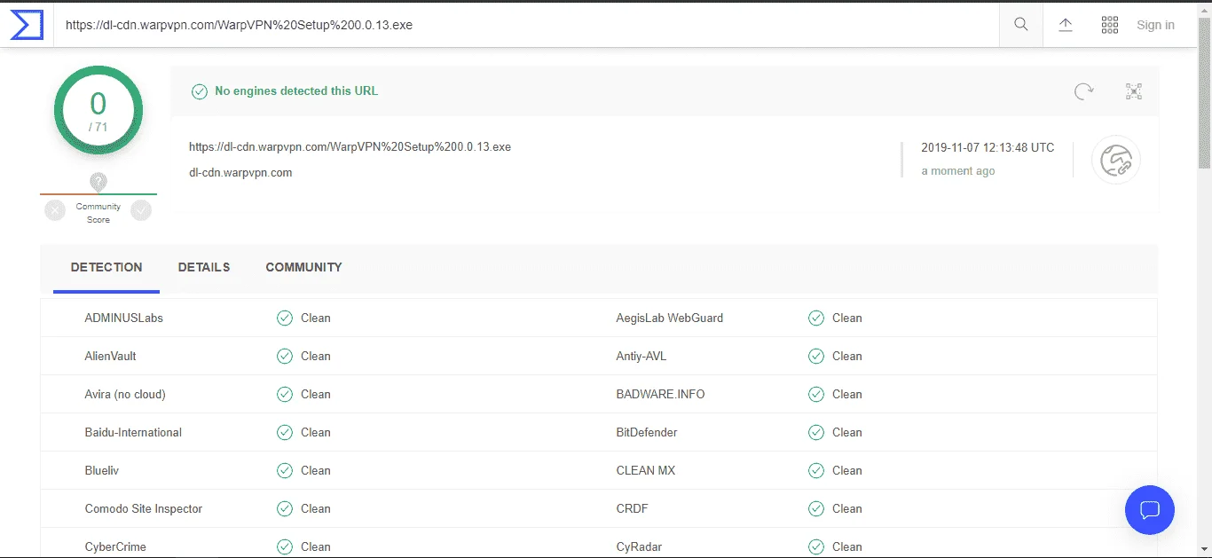Click the 0 / 71 detection score circle

(x=98, y=111)
